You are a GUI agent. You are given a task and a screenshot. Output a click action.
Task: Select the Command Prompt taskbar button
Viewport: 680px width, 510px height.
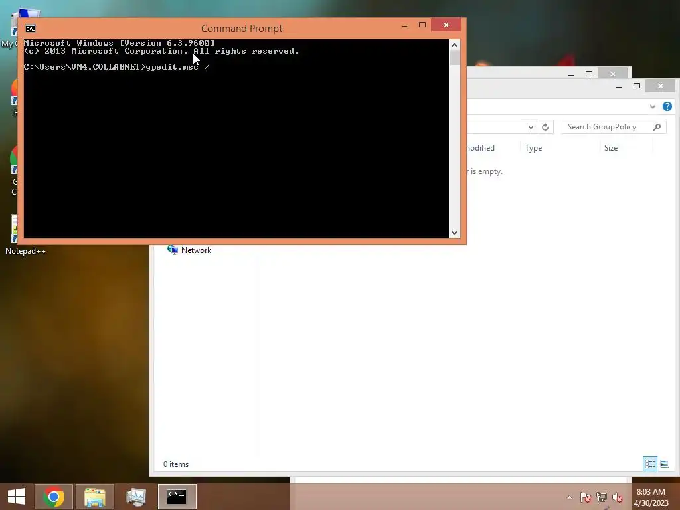click(x=177, y=497)
